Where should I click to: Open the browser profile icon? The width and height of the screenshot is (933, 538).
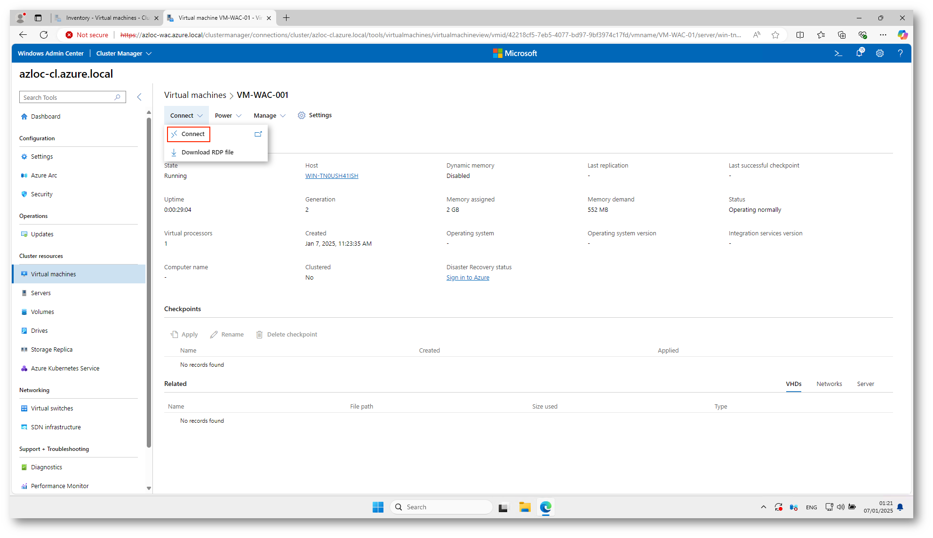pyautogui.click(x=21, y=18)
